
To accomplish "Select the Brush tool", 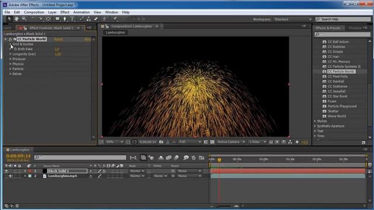I will tap(82, 19).
